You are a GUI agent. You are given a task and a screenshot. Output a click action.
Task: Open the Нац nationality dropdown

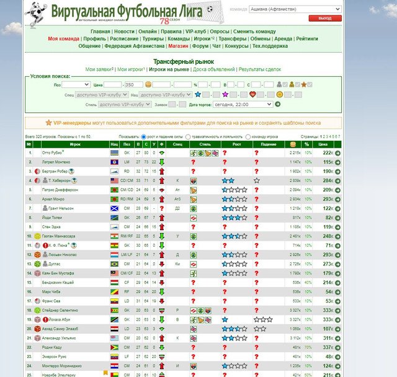coord(166,95)
